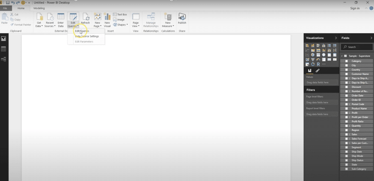Click the Page level filters drop area
Viewport: 374px width, 181px height.
coord(321,102)
